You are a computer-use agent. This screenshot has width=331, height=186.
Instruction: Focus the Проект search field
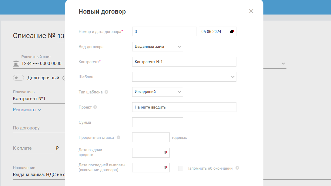click(x=184, y=107)
